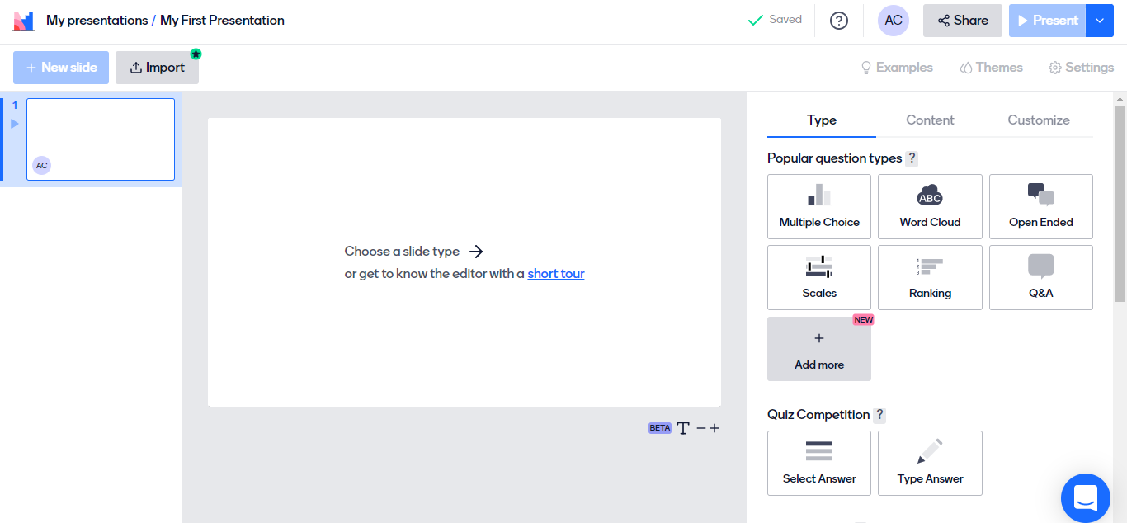The width and height of the screenshot is (1127, 523).
Task: Select the Multiple Choice question type
Action: click(818, 206)
